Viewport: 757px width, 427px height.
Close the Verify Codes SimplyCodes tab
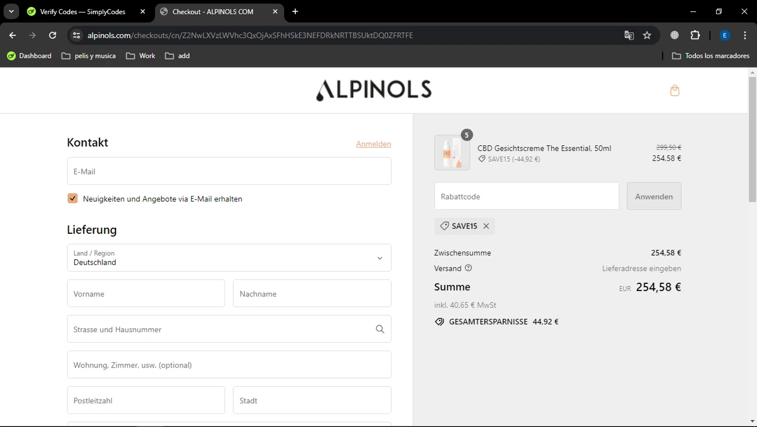(143, 12)
